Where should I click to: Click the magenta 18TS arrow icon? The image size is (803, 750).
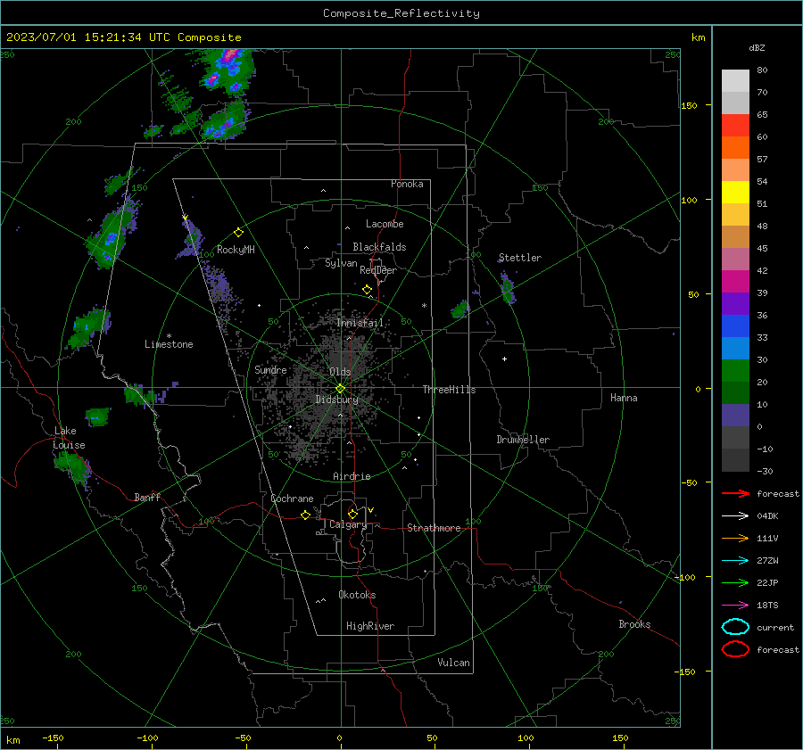click(x=735, y=606)
